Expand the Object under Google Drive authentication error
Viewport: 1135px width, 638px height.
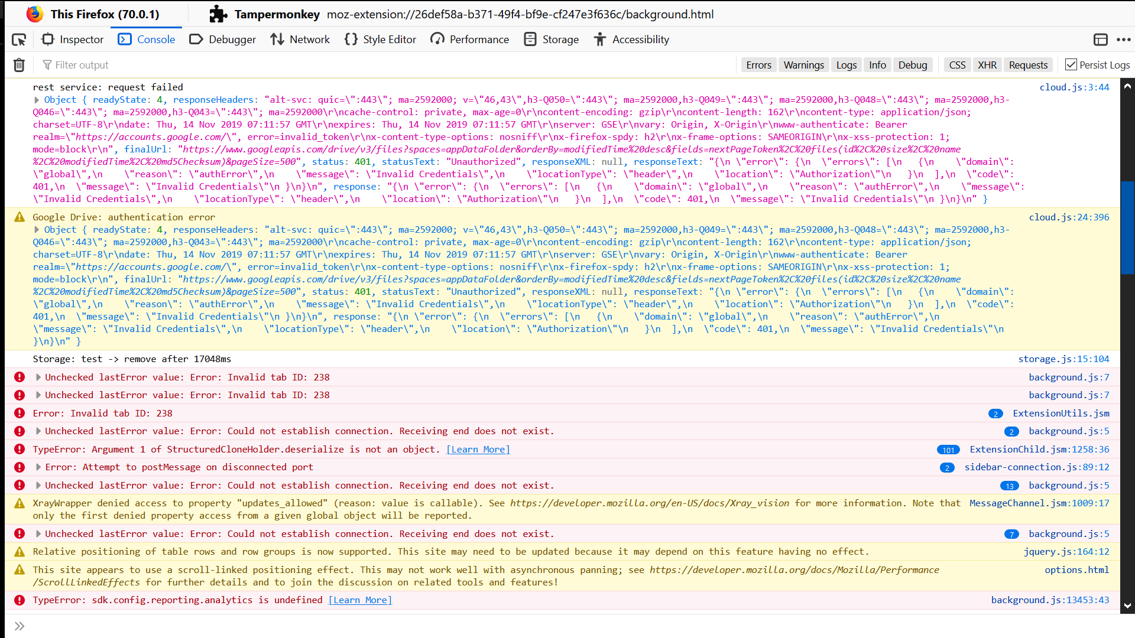(36, 230)
